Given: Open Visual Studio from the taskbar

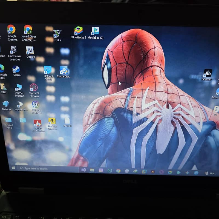Looking at the screenshot, I should (x=83, y=170).
